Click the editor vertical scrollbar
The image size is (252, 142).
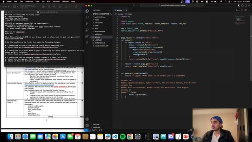251,48
